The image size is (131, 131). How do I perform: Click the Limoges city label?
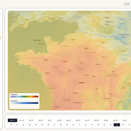tap(75, 93)
